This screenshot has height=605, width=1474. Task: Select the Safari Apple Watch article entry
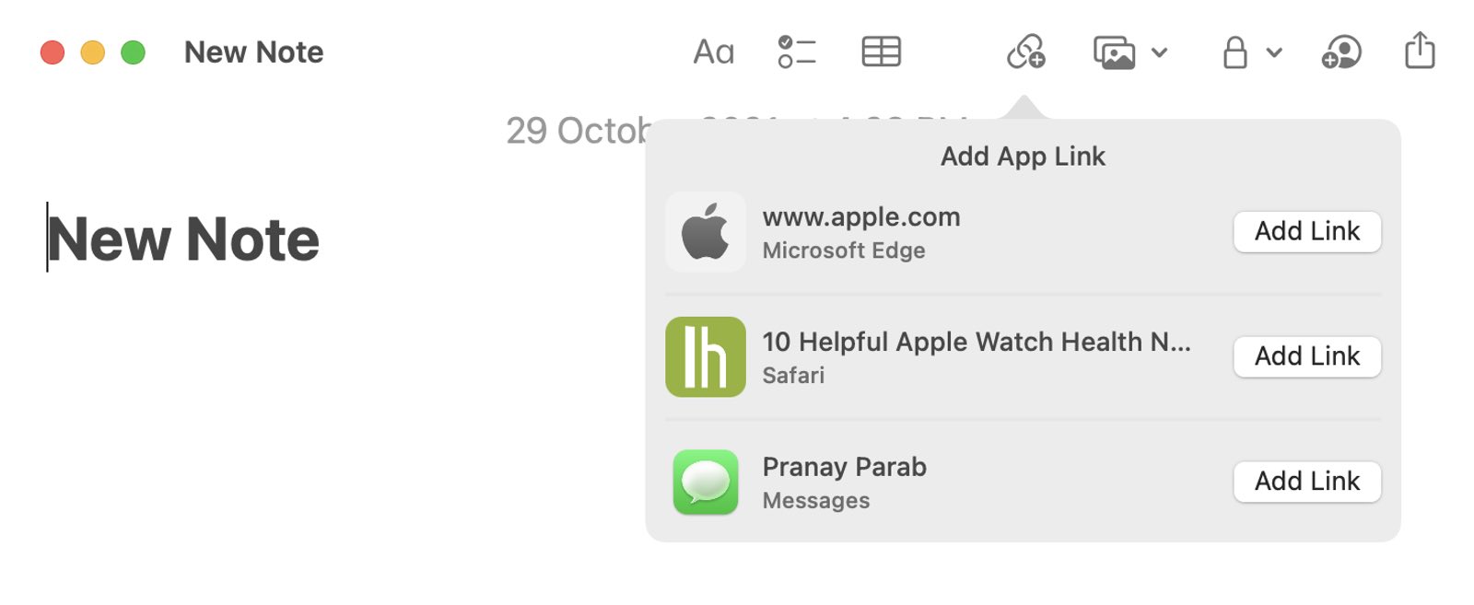(976, 356)
